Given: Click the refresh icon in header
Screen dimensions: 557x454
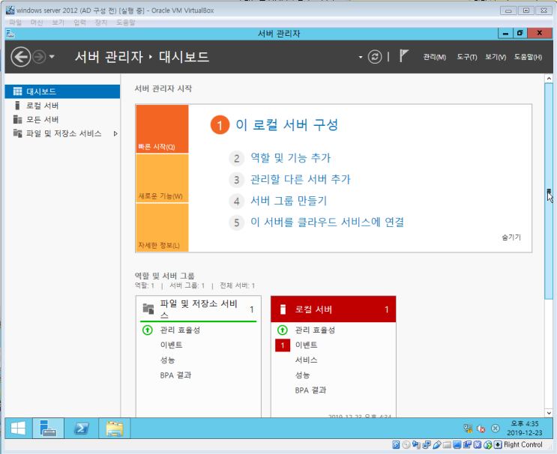Looking at the screenshot, I should tap(374, 57).
